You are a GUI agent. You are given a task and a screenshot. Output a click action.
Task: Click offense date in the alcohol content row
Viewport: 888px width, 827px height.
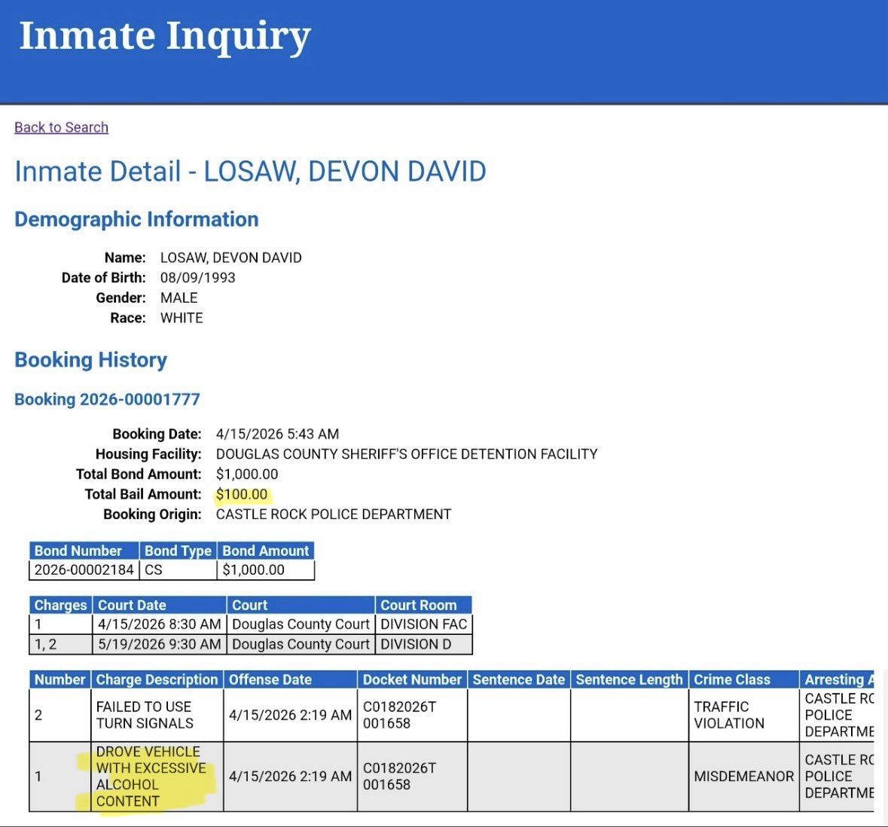290,777
